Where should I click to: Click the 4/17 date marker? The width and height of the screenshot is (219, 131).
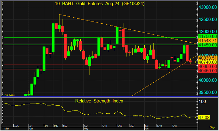pyautogui.click(x=56, y=126)
